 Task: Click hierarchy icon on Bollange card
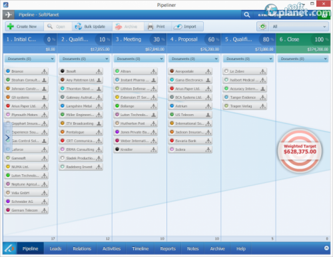click(x=154, y=106)
